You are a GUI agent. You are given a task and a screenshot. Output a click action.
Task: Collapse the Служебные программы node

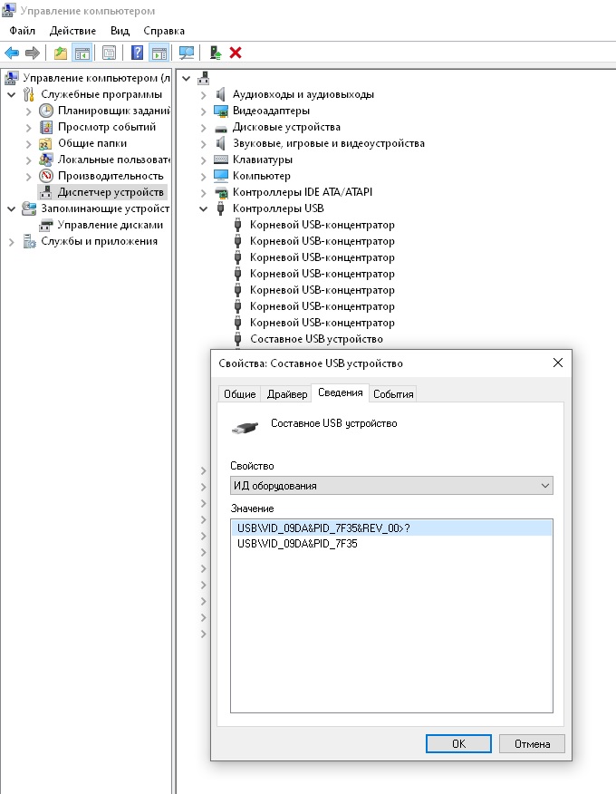click(x=12, y=94)
